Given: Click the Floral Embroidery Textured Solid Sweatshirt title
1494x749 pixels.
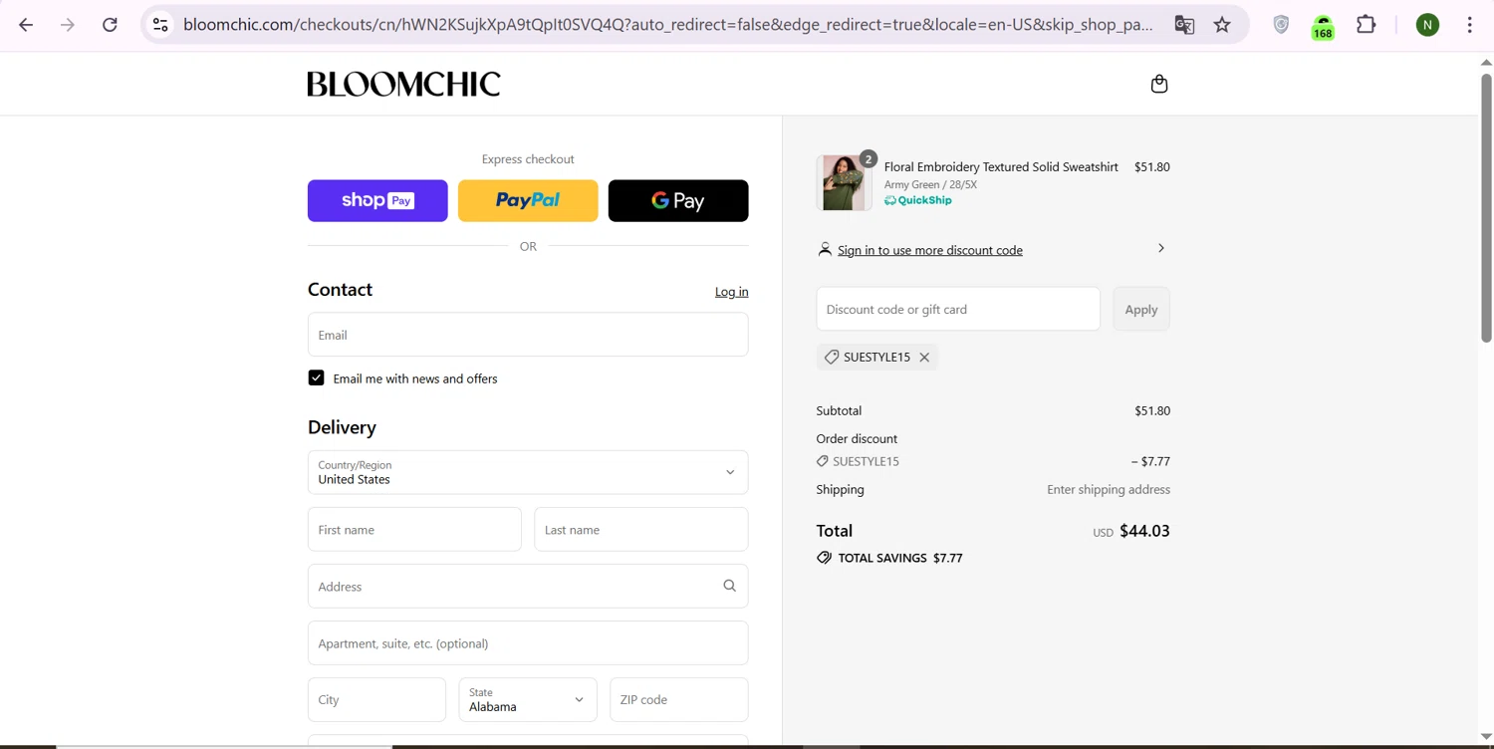Looking at the screenshot, I should coord(1001,166).
